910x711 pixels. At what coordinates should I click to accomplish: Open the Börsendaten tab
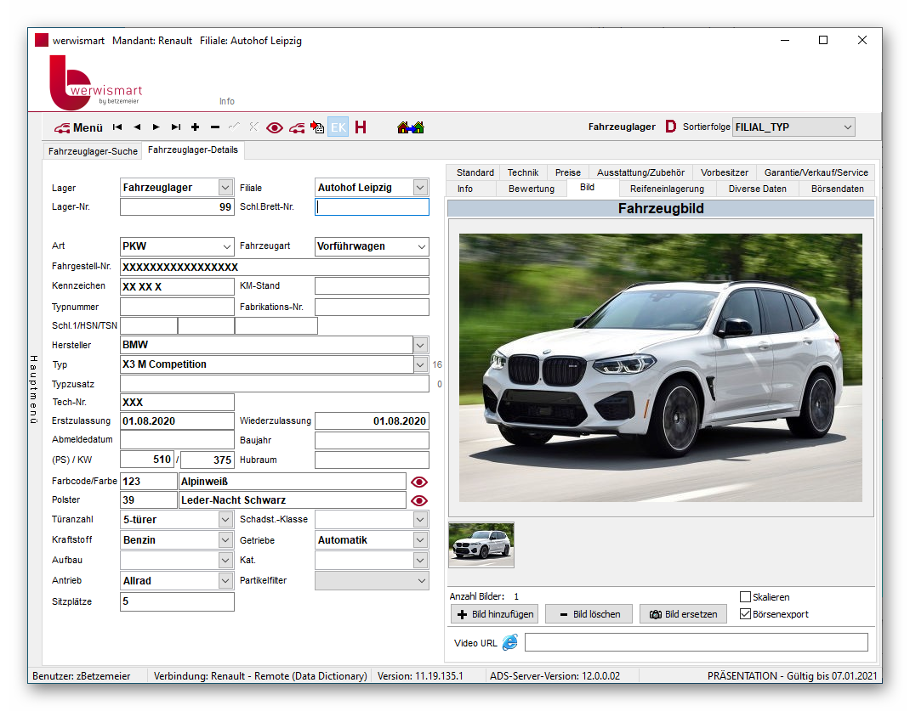[837, 189]
